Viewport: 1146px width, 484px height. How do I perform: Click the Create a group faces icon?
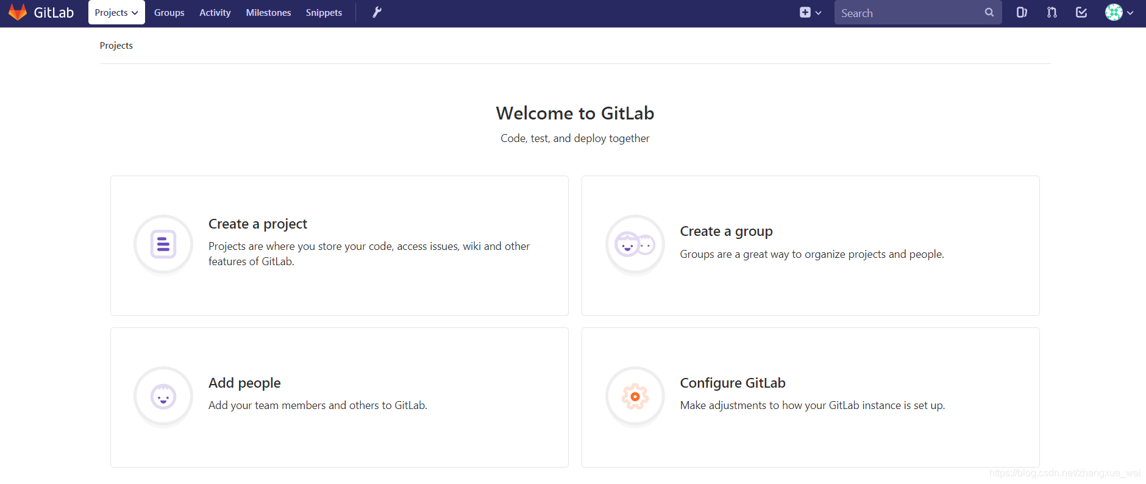point(635,244)
